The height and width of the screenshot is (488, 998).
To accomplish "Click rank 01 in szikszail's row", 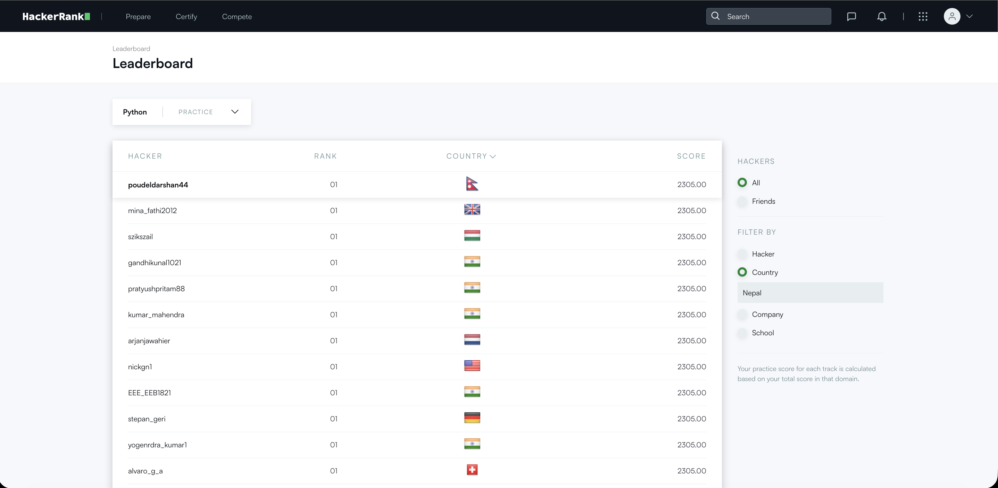I will (x=334, y=237).
